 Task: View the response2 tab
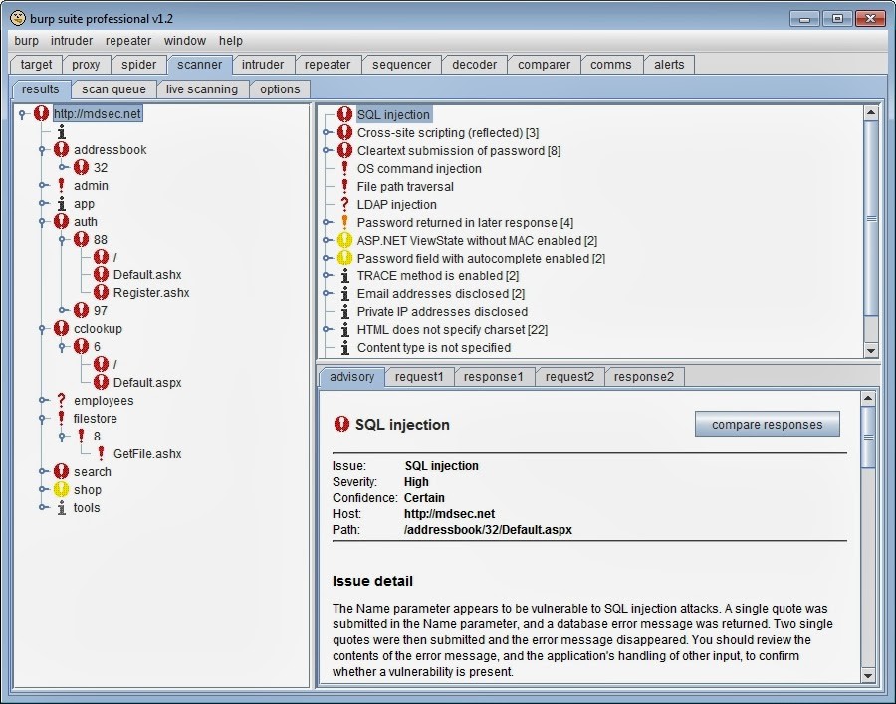click(x=644, y=377)
